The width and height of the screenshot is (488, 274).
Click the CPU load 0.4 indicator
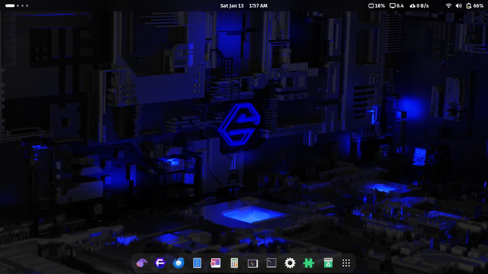coord(397,6)
